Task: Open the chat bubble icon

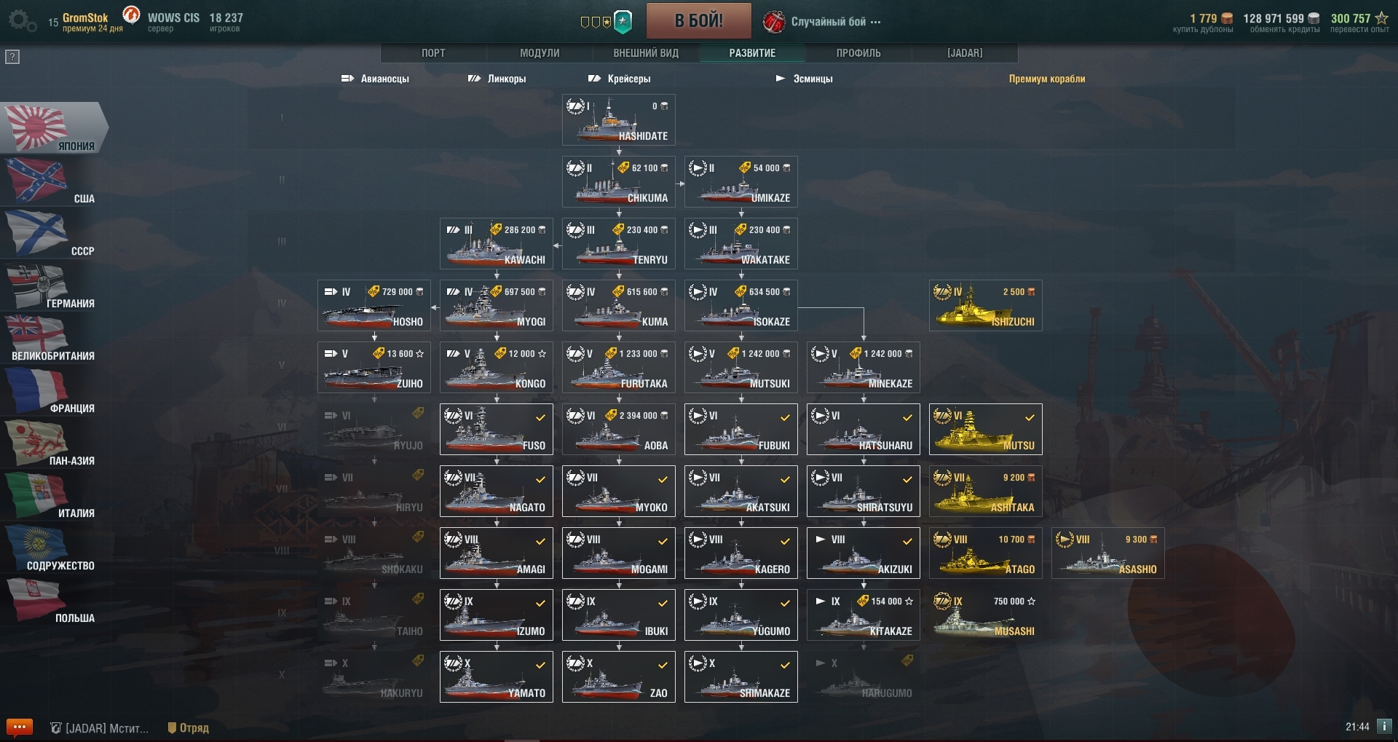Action: 20,727
